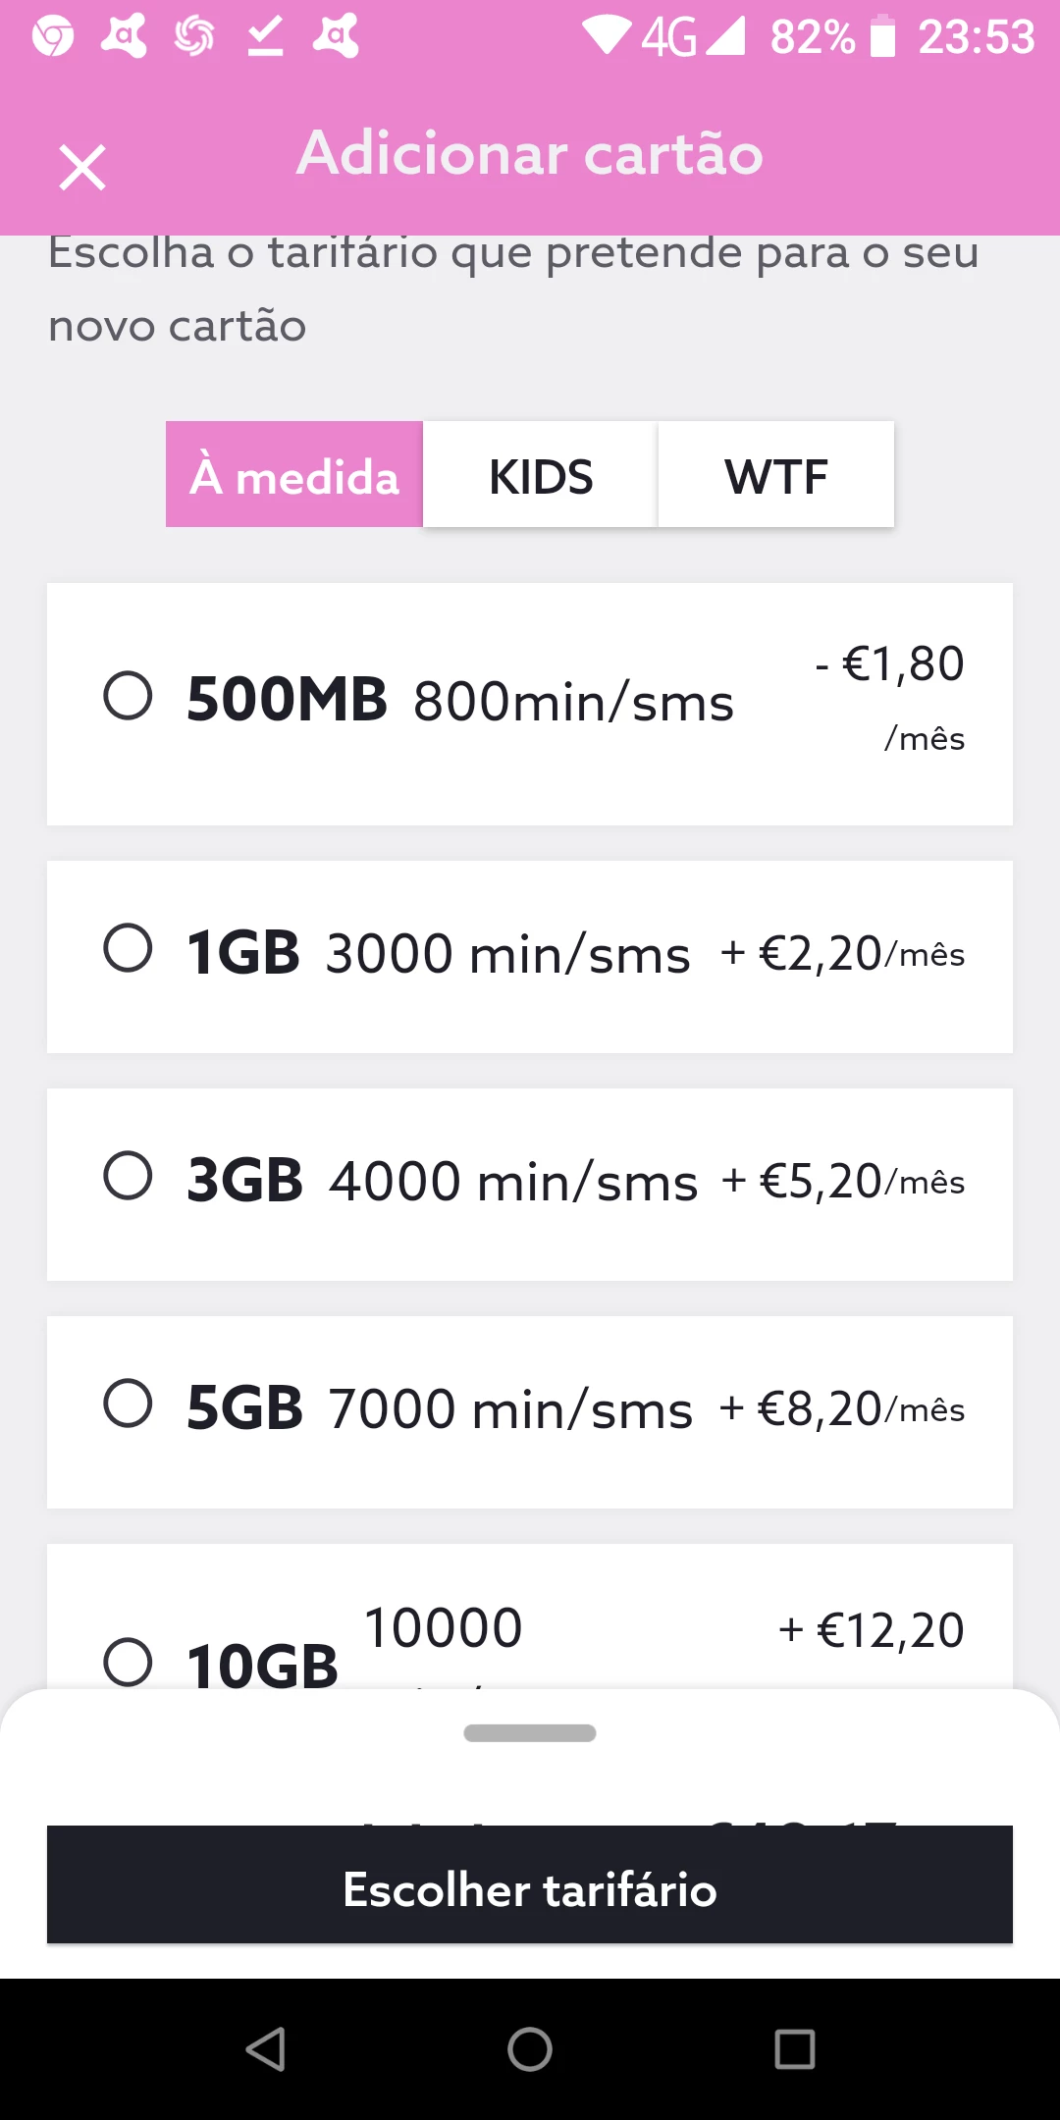Switch to the WTF tab
The width and height of the screenshot is (1060, 2120).
(776, 476)
